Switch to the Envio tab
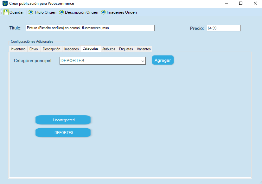The height and width of the screenshot is (184, 262). coord(34,49)
